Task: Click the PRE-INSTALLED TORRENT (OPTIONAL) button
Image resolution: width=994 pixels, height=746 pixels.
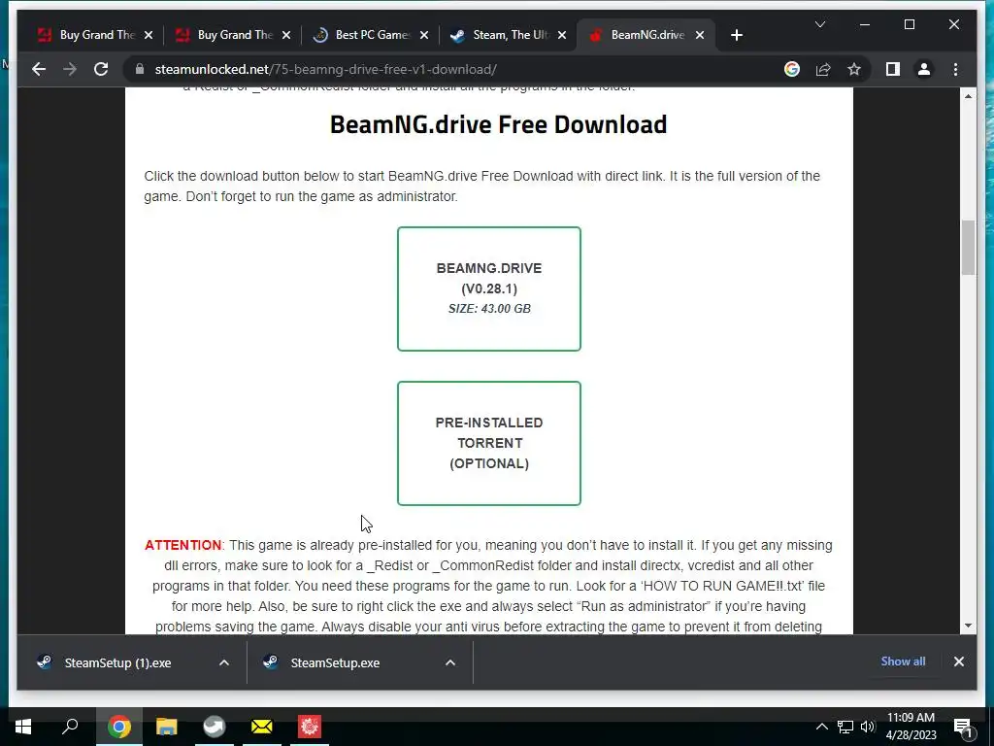Action: click(x=489, y=443)
